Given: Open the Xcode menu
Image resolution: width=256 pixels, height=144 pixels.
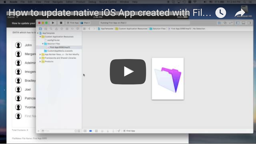Looking at the screenshot, I should pyautogui.click(x=13, y=2).
